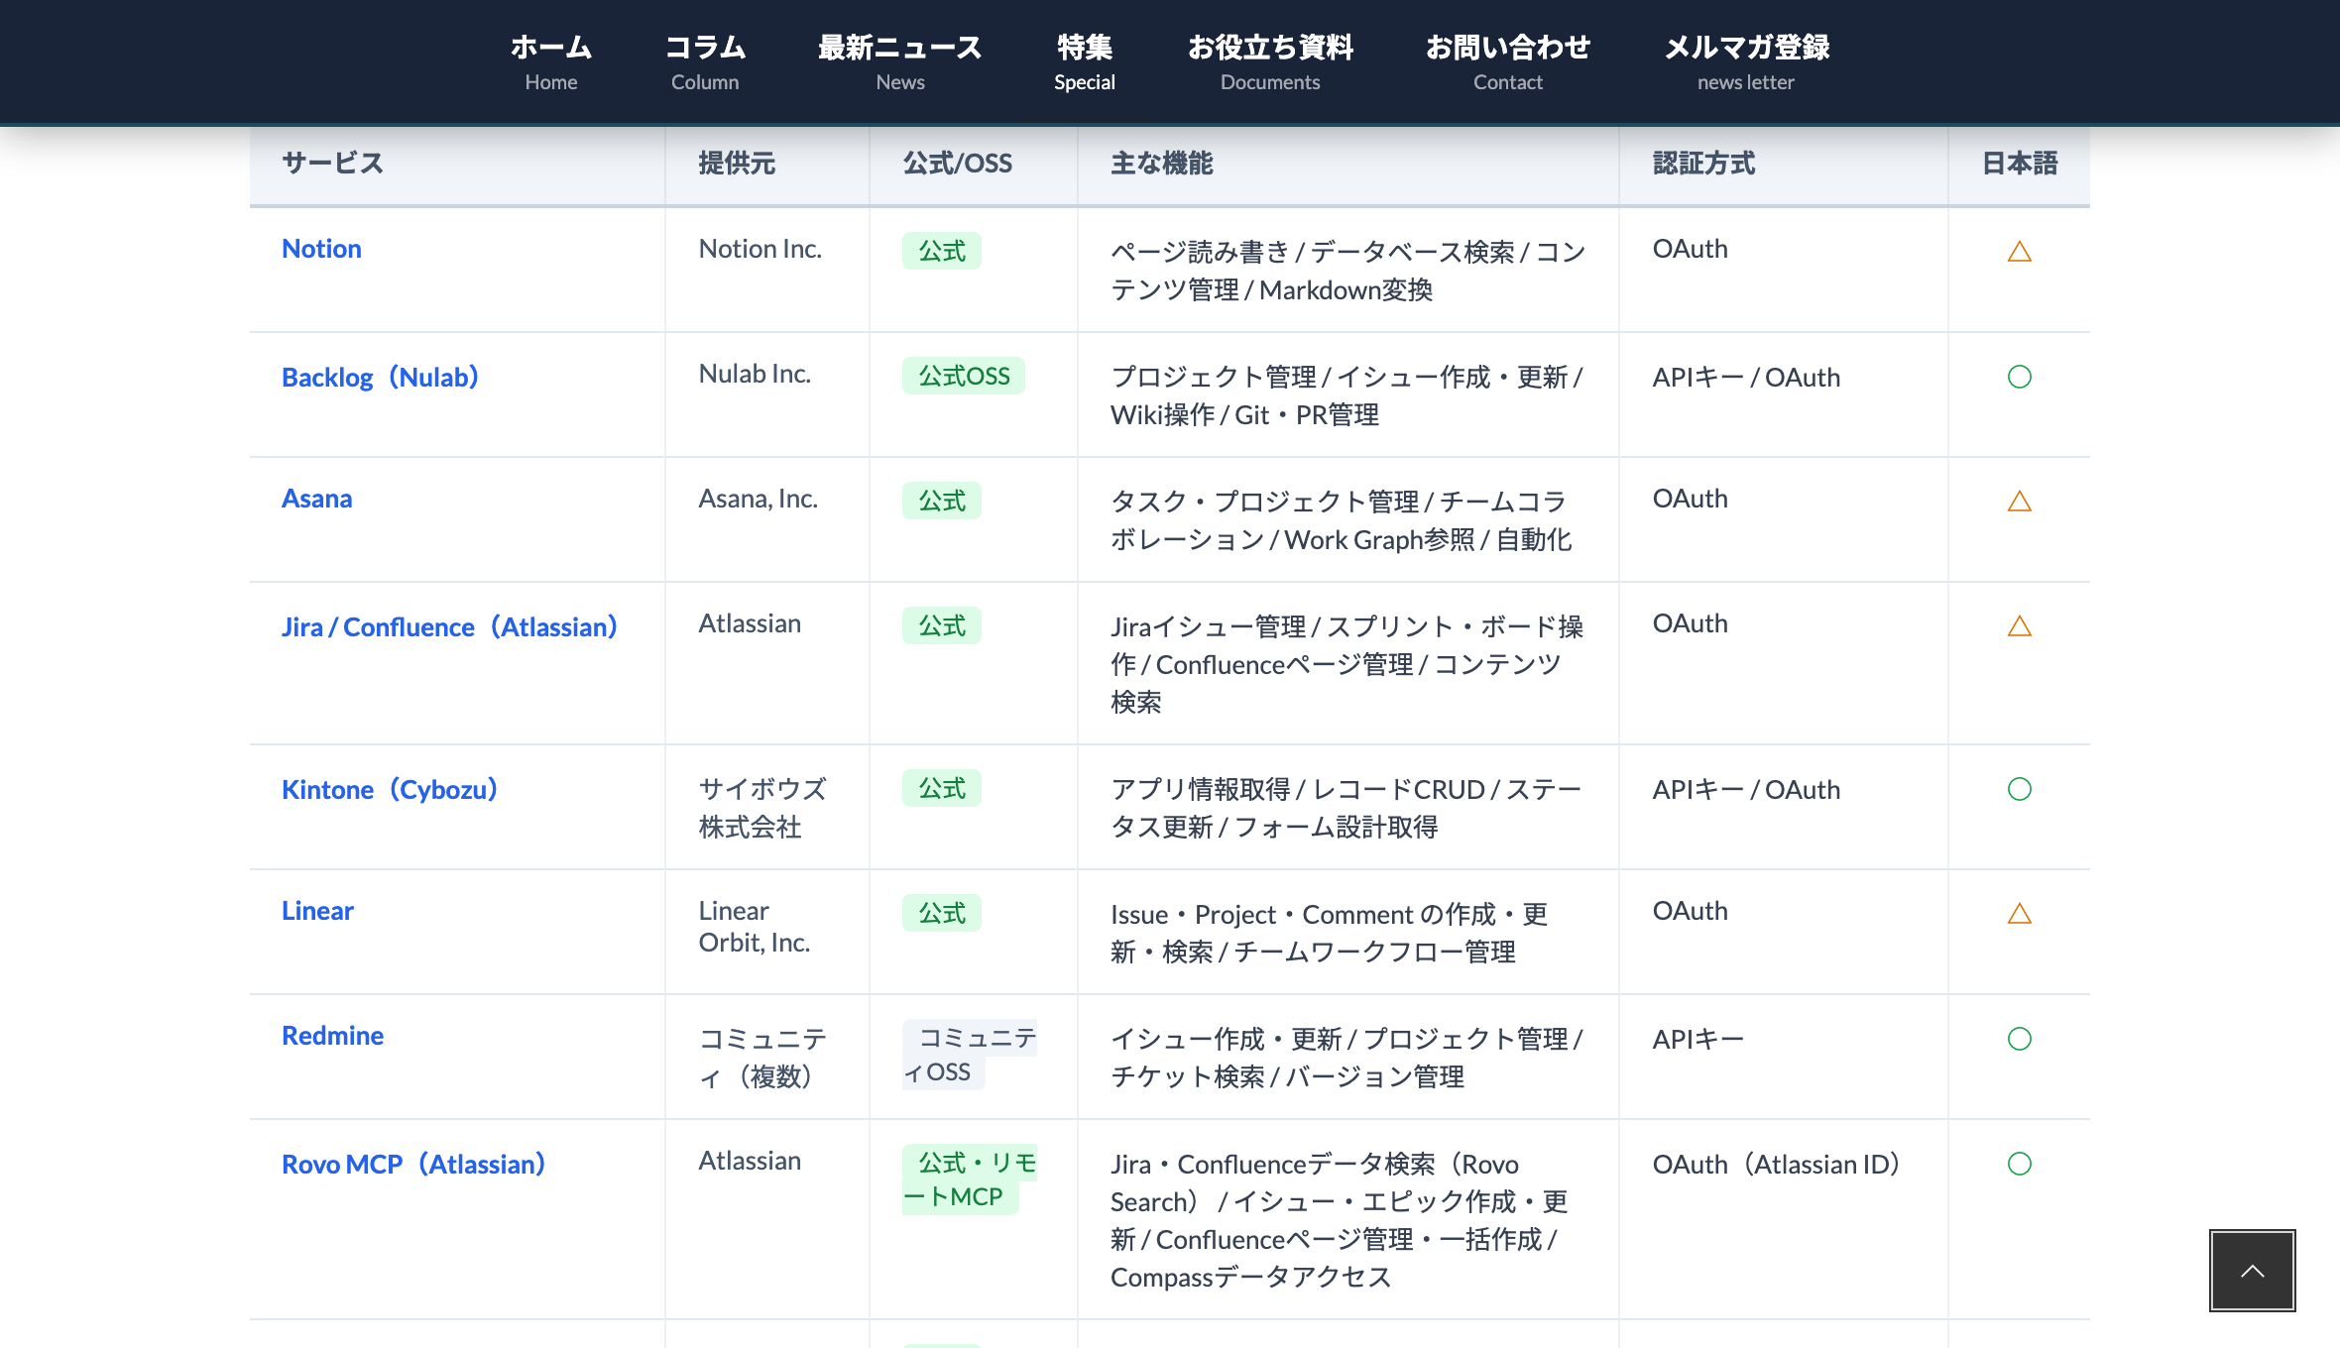2340x1348 pixels.
Task: Open the Notion service link
Action: [x=321, y=249]
